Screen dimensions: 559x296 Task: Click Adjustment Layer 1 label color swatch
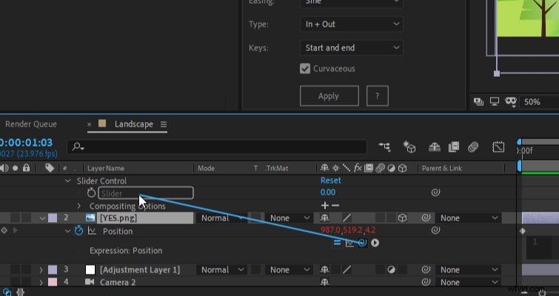coord(53,269)
